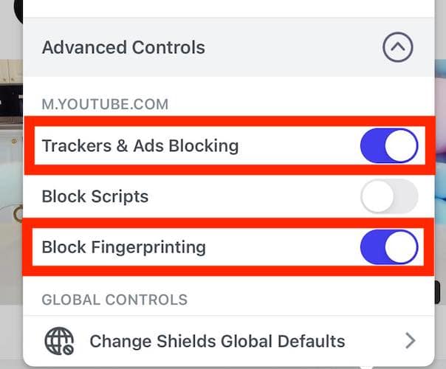Click the GLOBAL CONTROLS section heading
Image resolution: width=446 pixels, height=369 pixels.
pos(114,300)
